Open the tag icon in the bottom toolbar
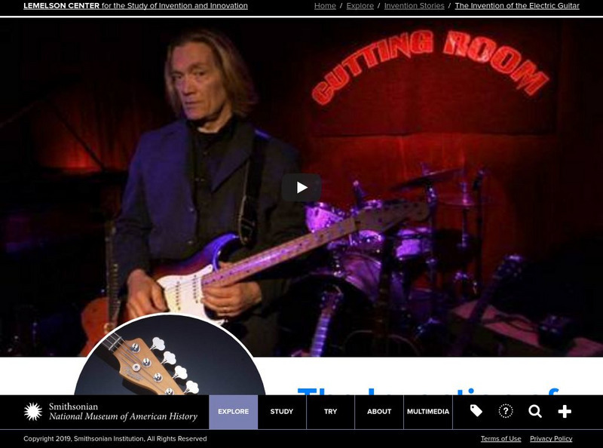 tap(475, 412)
